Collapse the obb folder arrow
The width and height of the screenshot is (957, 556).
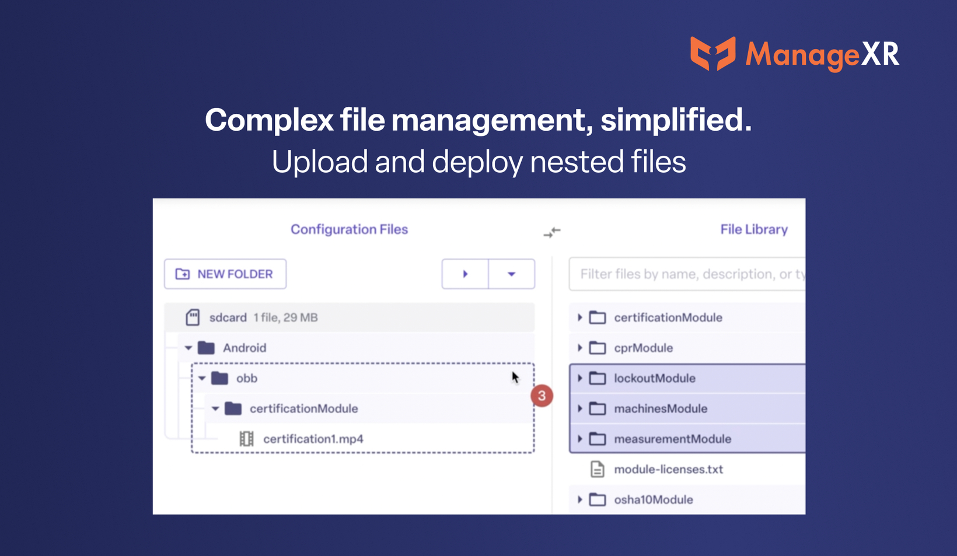pyautogui.click(x=202, y=378)
